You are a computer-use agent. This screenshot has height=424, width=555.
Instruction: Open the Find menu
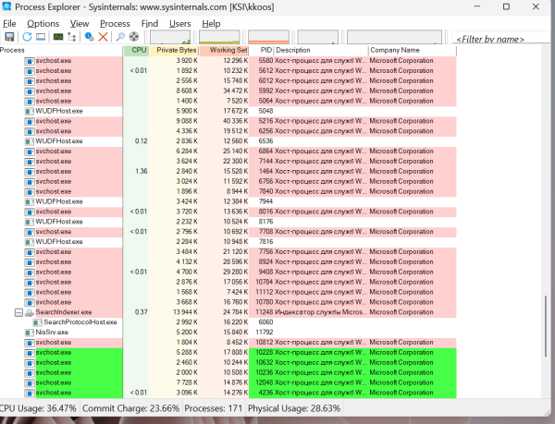click(149, 24)
